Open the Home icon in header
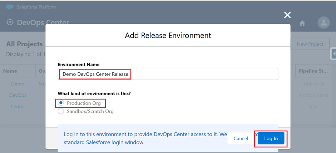Image resolution: width=336 pixels, height=153 pixels. click(x=302, y=23)
